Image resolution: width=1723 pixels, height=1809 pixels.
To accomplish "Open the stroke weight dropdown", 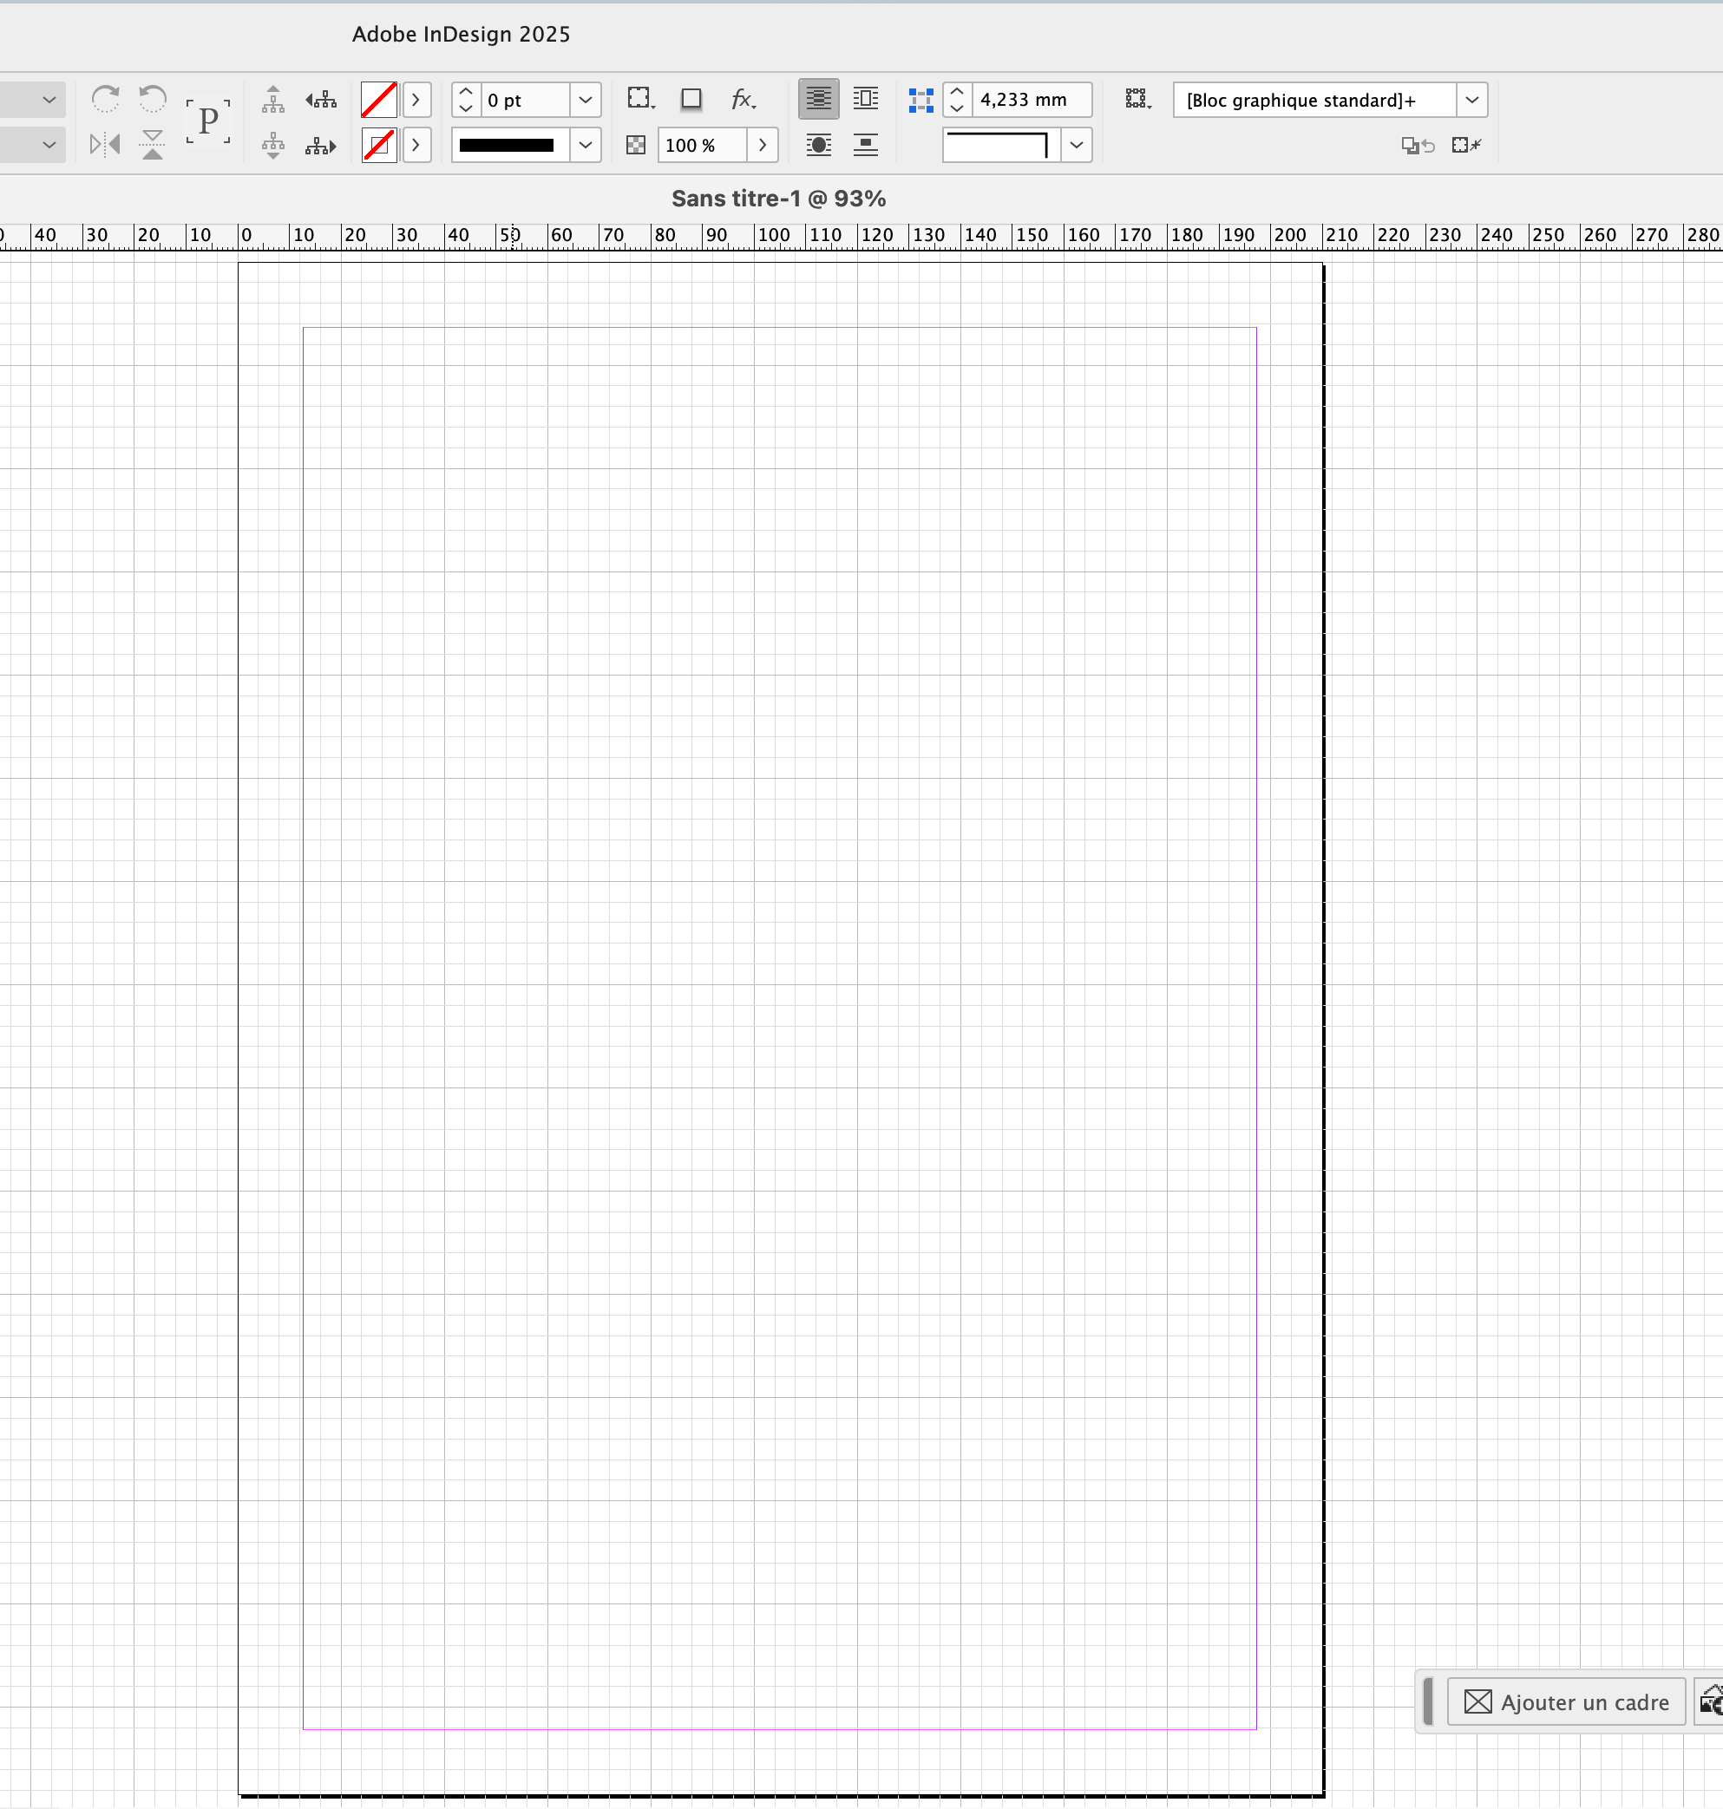I will [585, 99].
